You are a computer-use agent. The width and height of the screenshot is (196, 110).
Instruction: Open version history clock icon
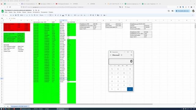click(x=169, y=11)
